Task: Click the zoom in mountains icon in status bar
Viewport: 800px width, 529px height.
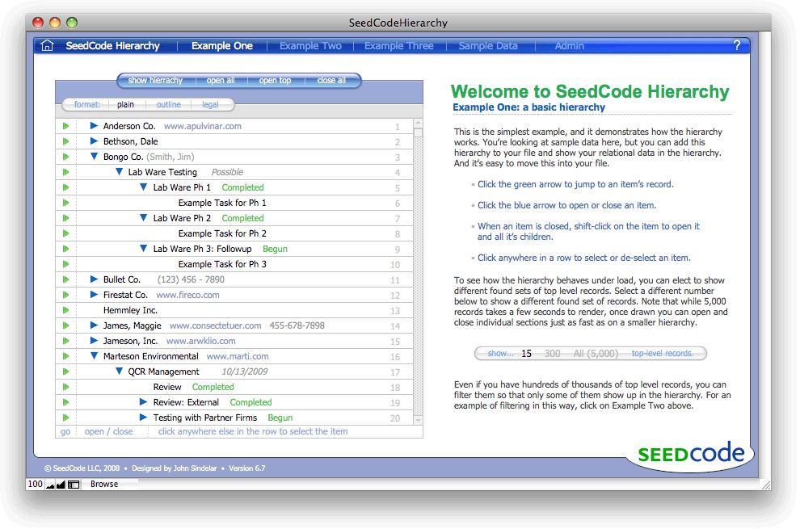Action: 61,484
